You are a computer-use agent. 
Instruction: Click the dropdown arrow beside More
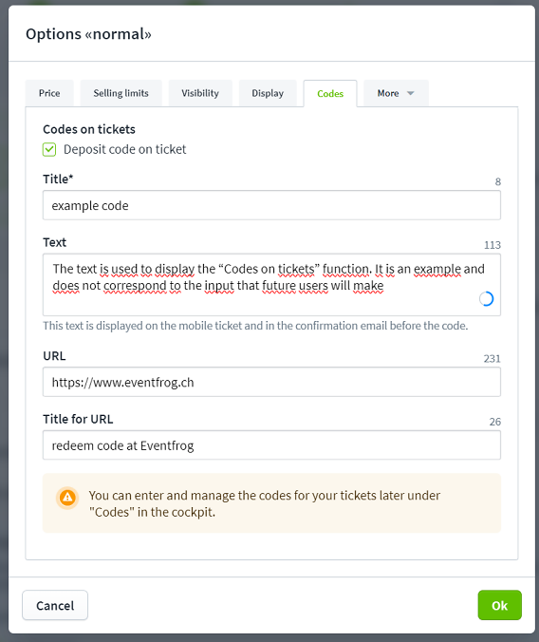pos(411,93)
